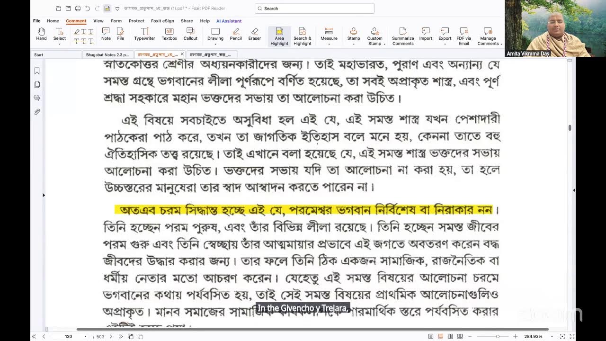Go to the previous page
The image size is (606, 341).
(44, 336)
